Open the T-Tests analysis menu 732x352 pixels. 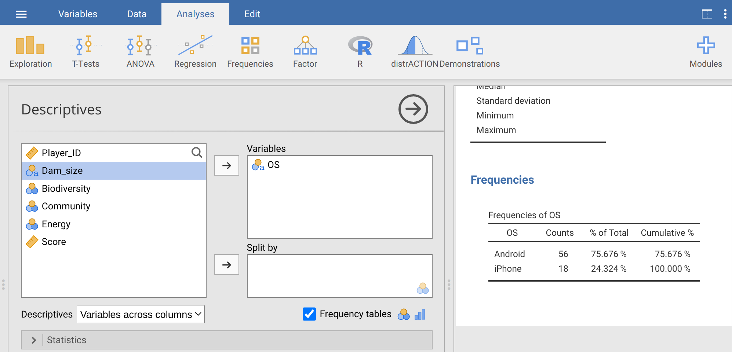[85, 52]
